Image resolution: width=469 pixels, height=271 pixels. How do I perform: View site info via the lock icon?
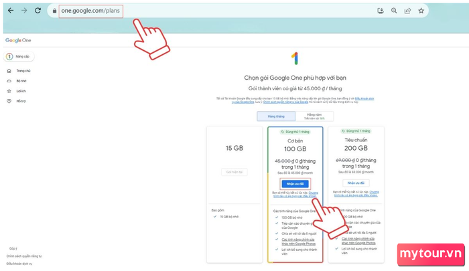54,11
